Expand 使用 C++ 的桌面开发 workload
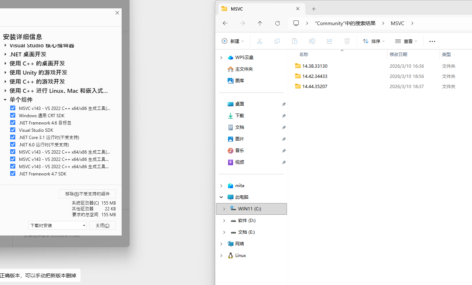This screenshot has width=472, height=285. tap(5, 63)
